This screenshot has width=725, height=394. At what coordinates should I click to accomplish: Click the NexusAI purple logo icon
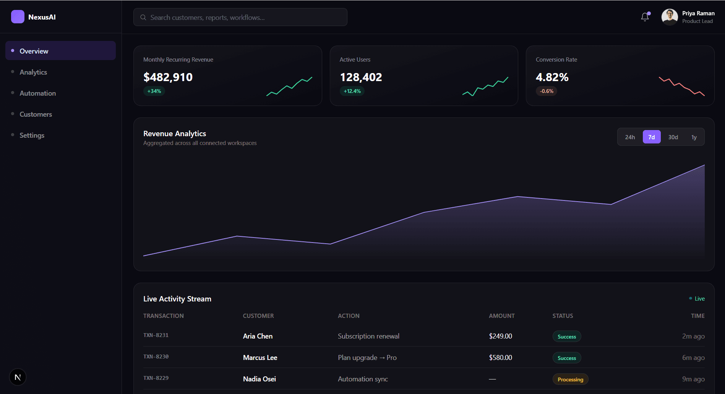pyautogui.click(x=18, y=17)
